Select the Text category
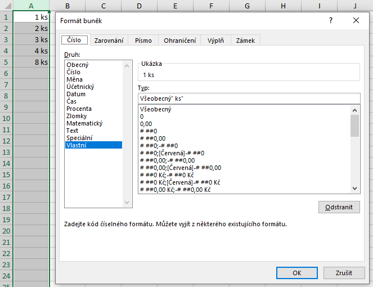The image size is (373, 287). click(x=73, y=131)
